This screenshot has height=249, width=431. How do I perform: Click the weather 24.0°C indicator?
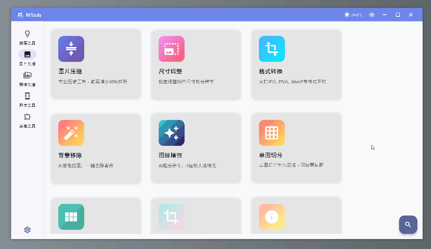(x=354, y=15)
